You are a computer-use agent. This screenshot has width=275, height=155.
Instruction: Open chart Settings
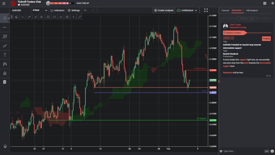tap(74, 10)
